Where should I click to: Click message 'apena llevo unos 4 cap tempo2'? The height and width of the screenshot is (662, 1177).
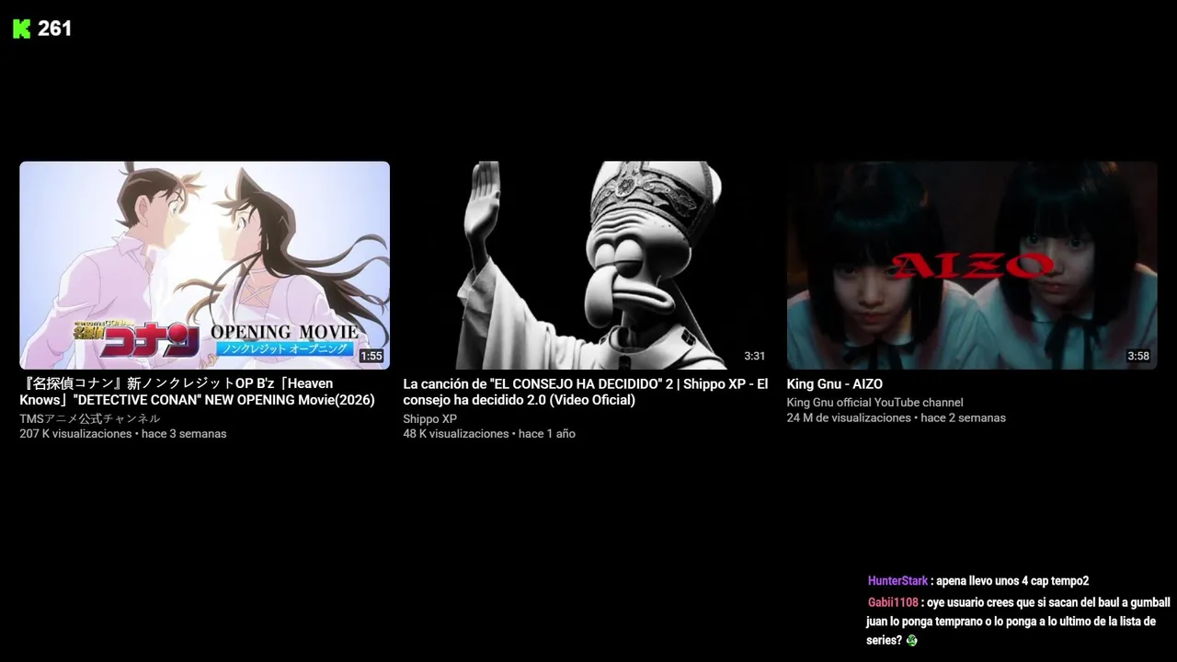(x=1012, y=581)
